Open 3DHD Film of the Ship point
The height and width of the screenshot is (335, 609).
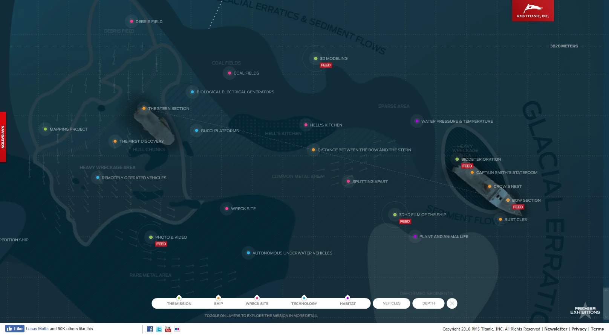395,215
